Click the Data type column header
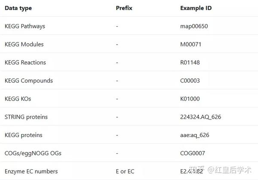The width and height of the screenshot is (258, 180). point(18,8)
